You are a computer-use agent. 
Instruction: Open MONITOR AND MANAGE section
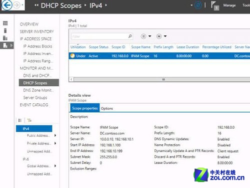point(36,68)
